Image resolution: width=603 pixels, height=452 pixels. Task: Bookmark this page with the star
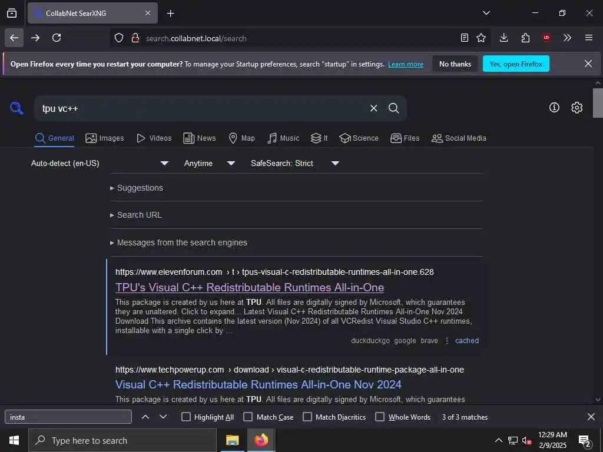(x=481, y=38)
